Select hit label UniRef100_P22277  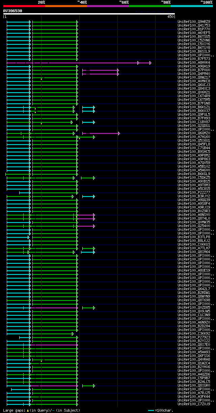point(194,193)
